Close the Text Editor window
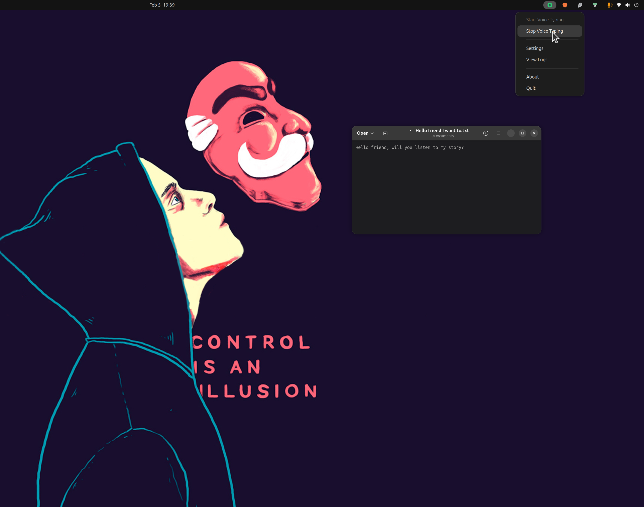644x507 pixels. [534, 133]
